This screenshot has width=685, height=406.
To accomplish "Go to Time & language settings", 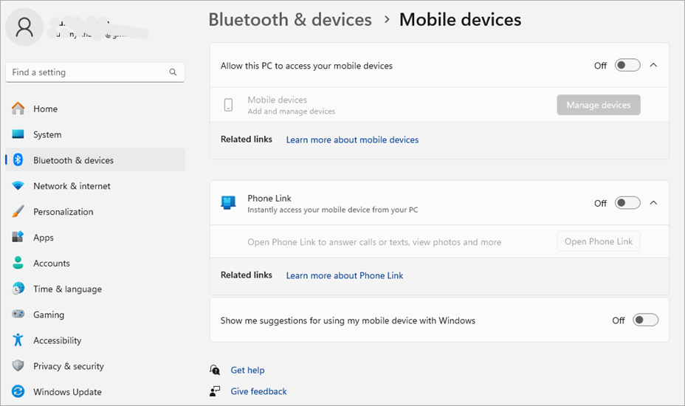I will pos(67,289).
